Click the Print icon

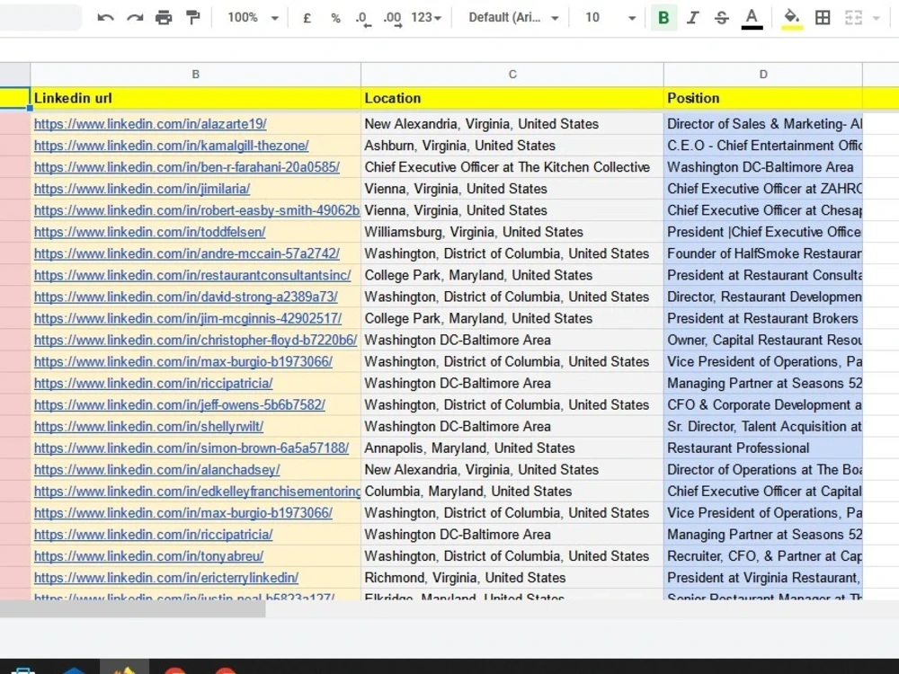[x=164, y=18]
